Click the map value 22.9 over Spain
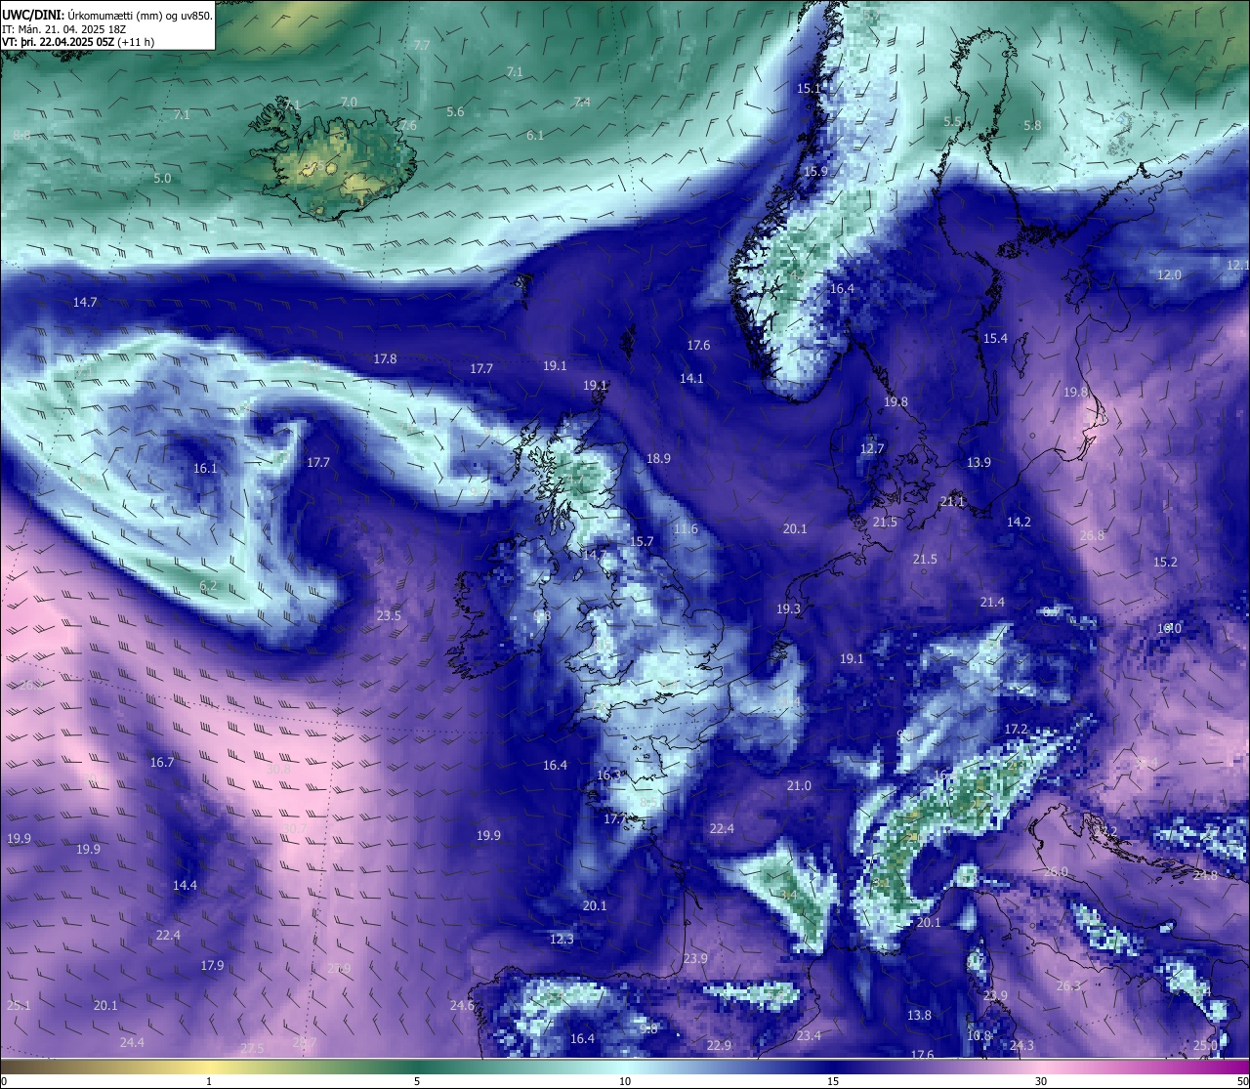The width and height of the screenshot is (1250, 1089). coord(719,1045)
